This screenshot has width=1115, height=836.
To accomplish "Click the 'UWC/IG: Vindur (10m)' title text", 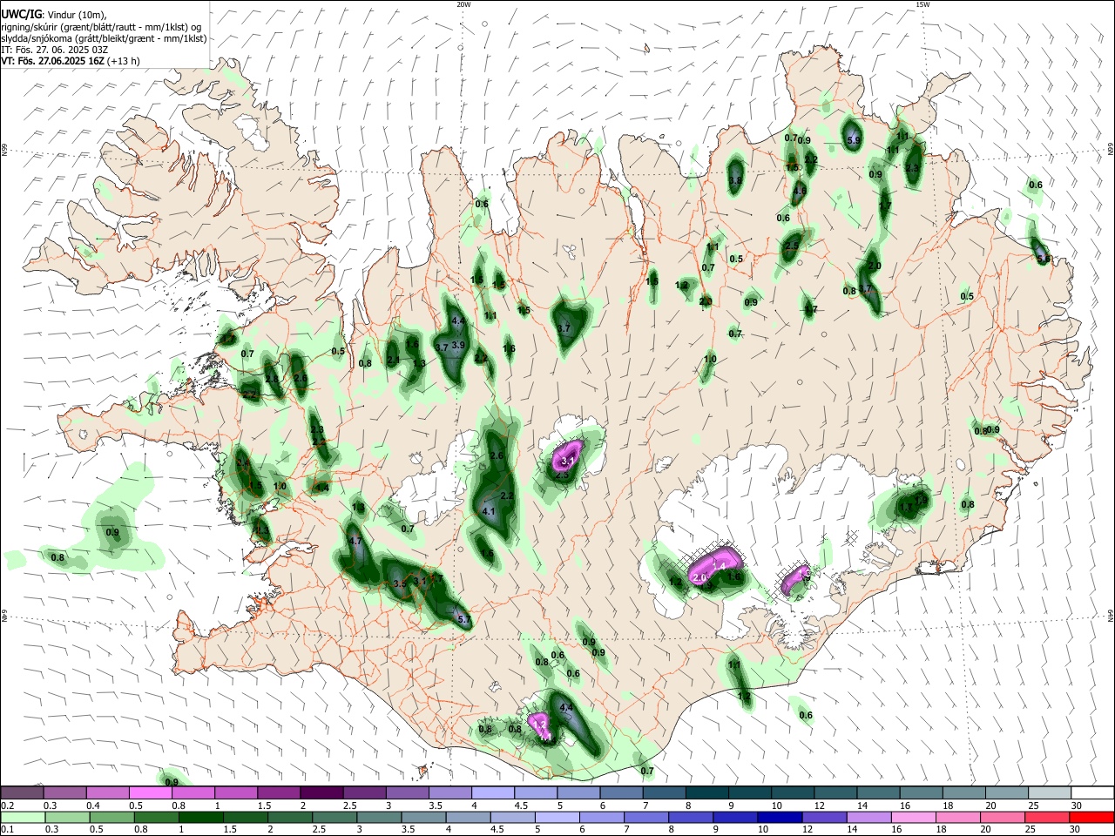I will [x=54, y=15].
